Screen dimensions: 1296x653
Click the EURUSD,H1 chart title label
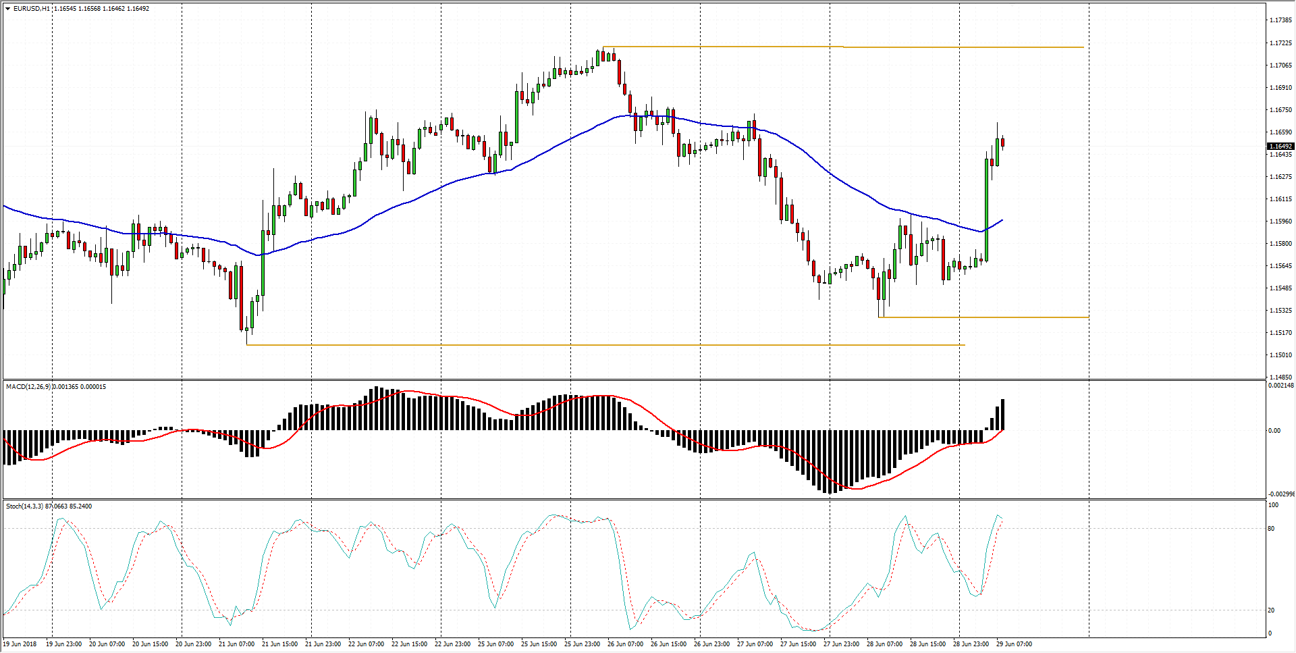pos(32,9)
